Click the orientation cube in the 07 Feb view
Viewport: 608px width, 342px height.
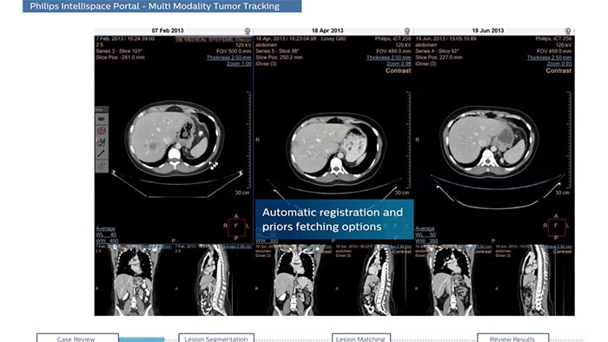pyautogui.click(x=236, y=227)
